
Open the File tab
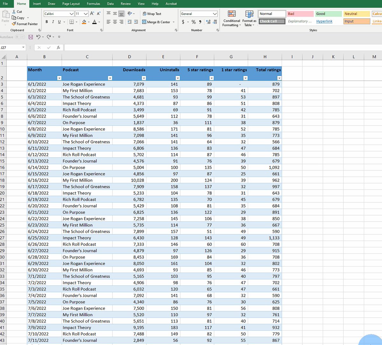point(5,4)
